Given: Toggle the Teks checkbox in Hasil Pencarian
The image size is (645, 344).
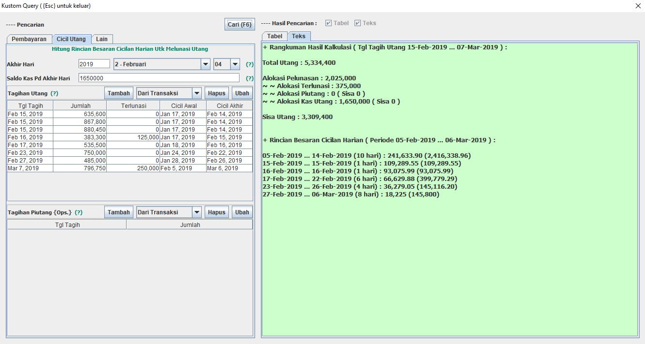Looking at the screenshot, I should pyautogui.click(x=358, y=23).
